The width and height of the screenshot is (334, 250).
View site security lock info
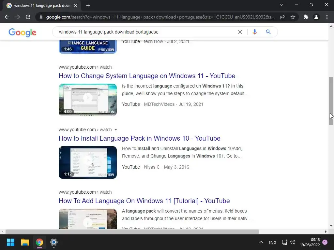[x=41, y=17]
